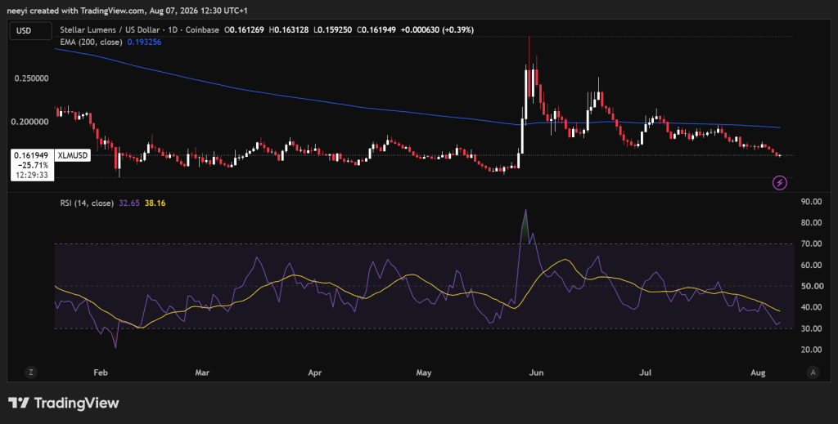Select the EMA (200, close) indicator label
838x424 pixels.
tap(91, 42)
